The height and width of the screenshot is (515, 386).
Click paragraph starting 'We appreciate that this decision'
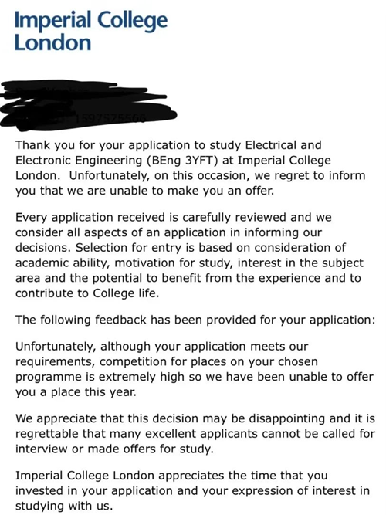[x=195, y=434]
